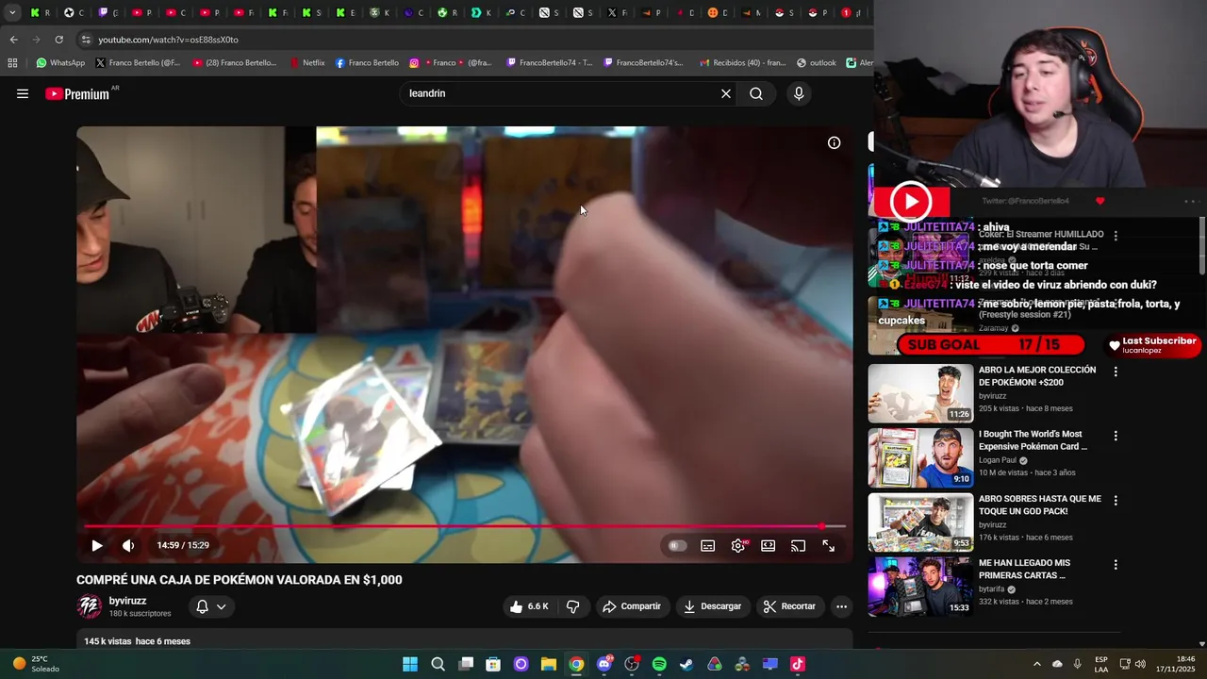Open Steam from taskbar
Image resolution: width=1207 pixels, height=679 pixels.
click(686, 664)
